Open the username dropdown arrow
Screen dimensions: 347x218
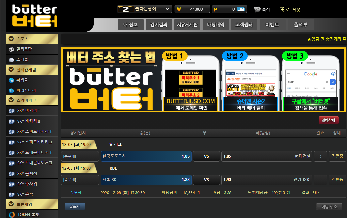coord(167,9)
